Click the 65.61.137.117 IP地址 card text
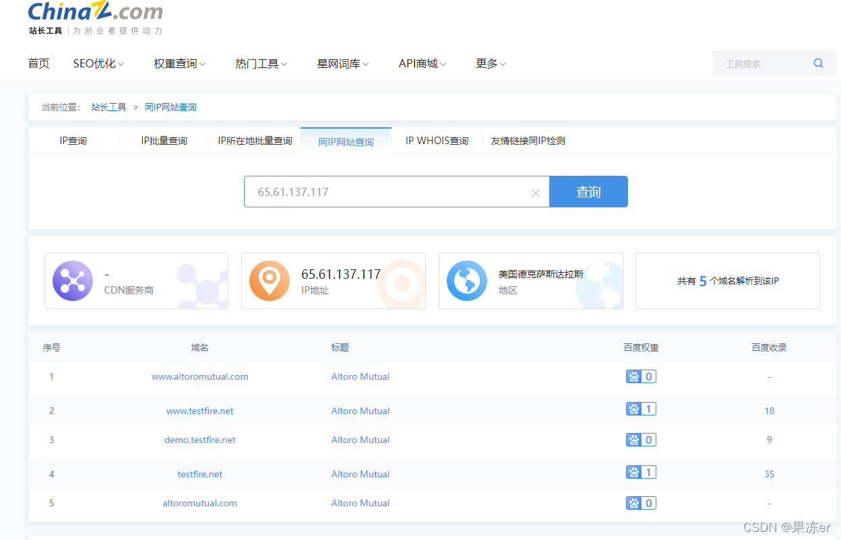This screenshot has width=841, height=540. click(341, 274)
